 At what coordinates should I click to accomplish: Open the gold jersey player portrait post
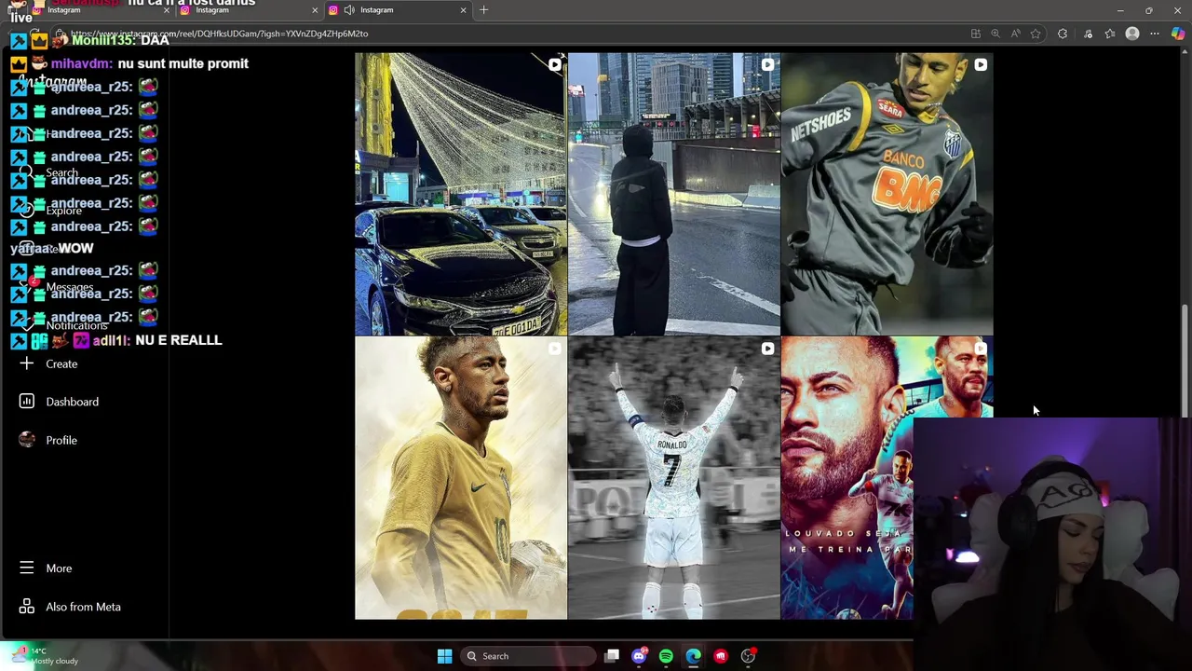[460, 478]
